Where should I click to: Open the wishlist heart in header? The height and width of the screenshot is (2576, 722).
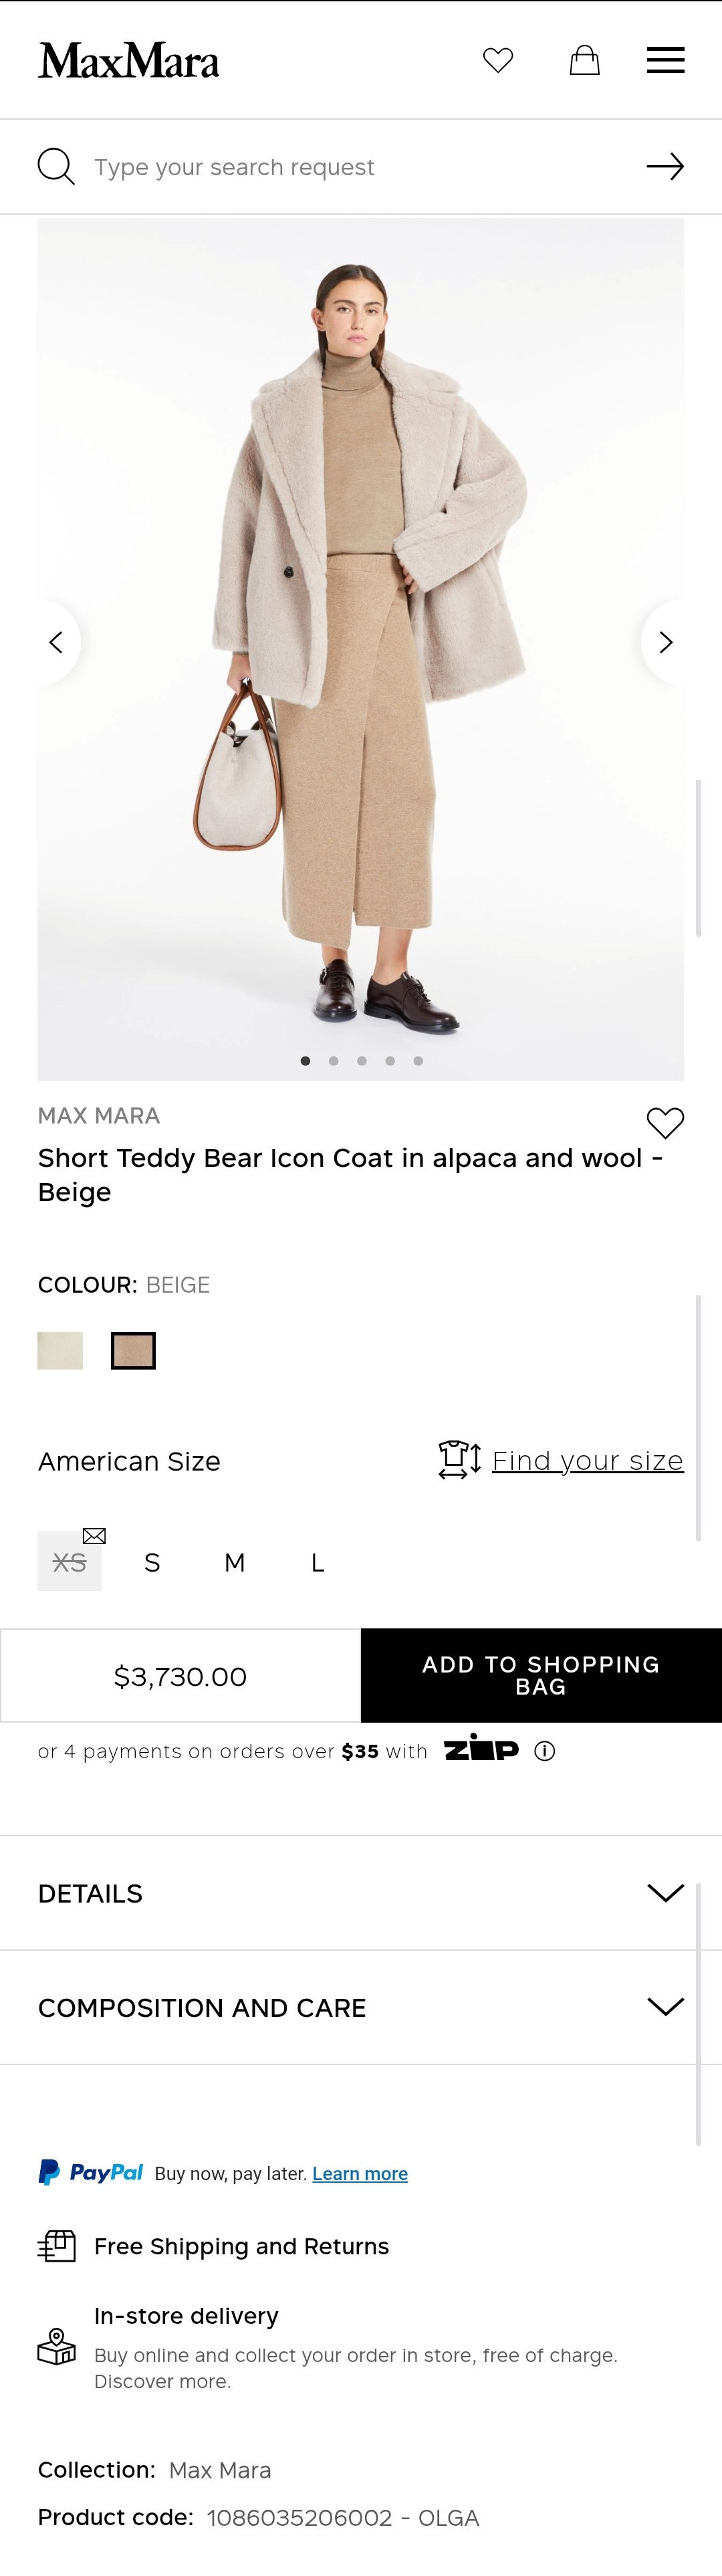pyautogui.click(x=498, y=60)
